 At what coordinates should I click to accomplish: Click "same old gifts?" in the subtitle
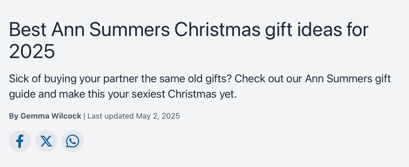[195, 79]
